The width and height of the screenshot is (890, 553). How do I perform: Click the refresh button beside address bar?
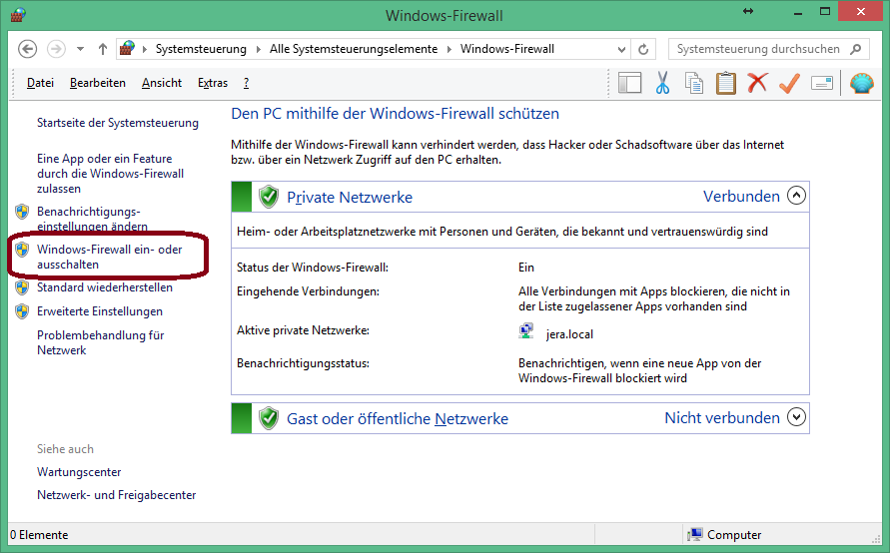(x=645, y=49)
